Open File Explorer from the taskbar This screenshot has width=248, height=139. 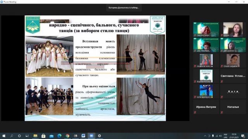pyautogui.click(x=35, y=136)
